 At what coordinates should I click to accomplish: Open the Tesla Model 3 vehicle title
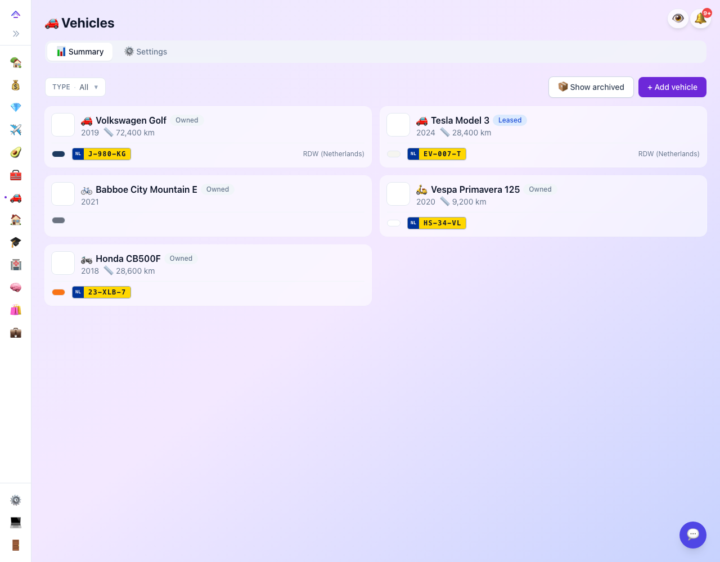click(x=460, y=120)
